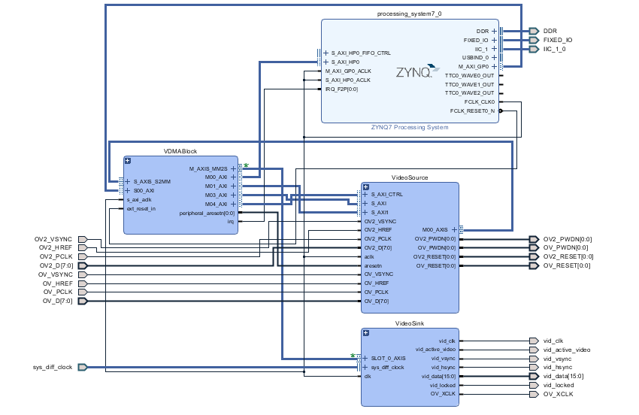Select S_AXI_HP0_ACLK pin label
This screenshot has width=639, height=415.
347,80
